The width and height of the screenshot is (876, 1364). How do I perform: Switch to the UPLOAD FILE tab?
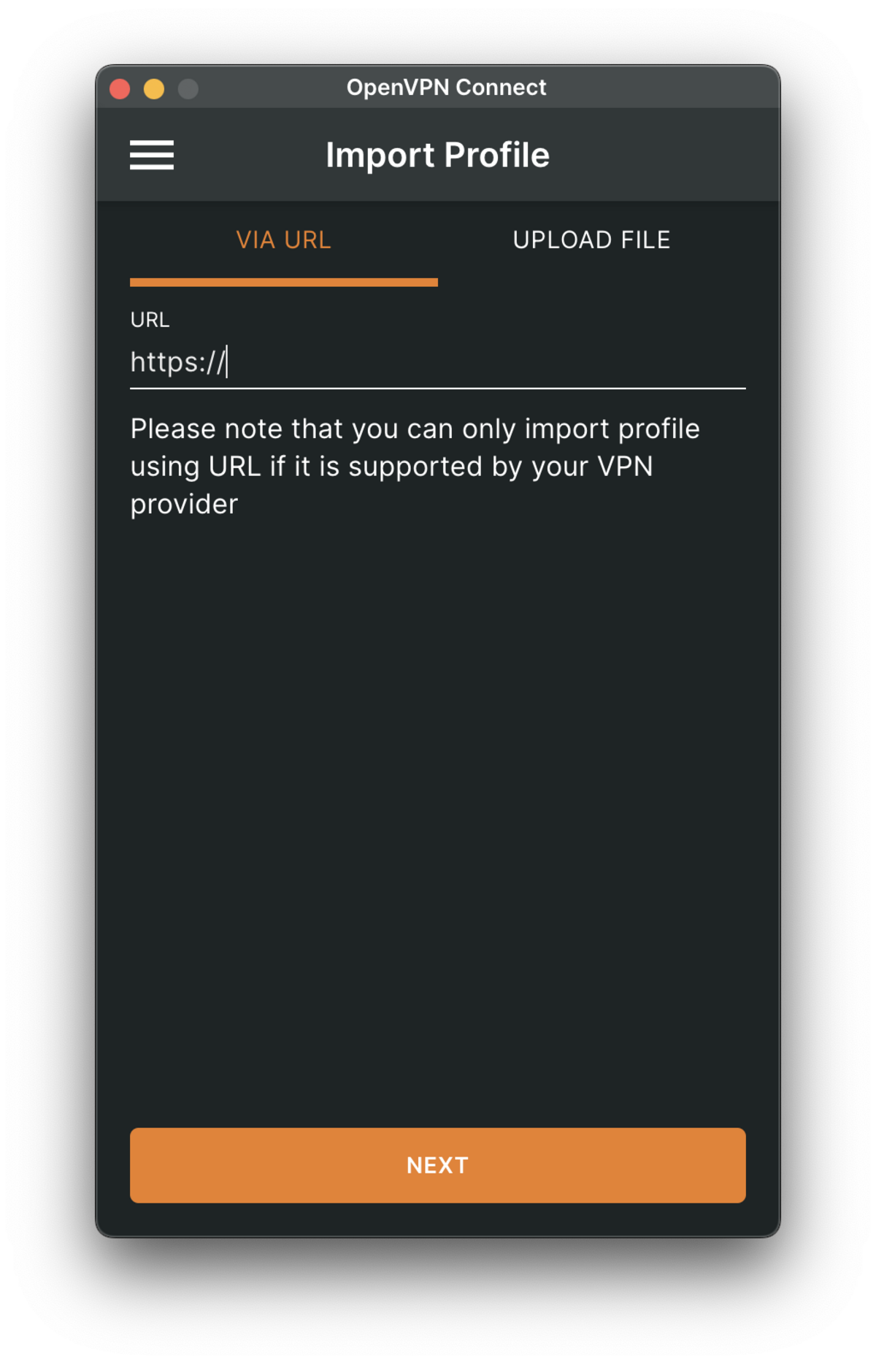point(591,240)
